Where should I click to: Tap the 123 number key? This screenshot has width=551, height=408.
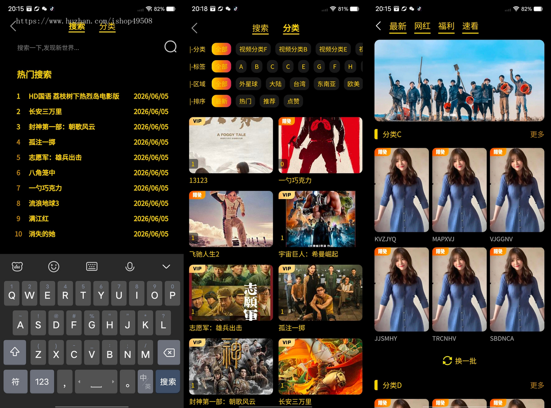coord(42,381)
